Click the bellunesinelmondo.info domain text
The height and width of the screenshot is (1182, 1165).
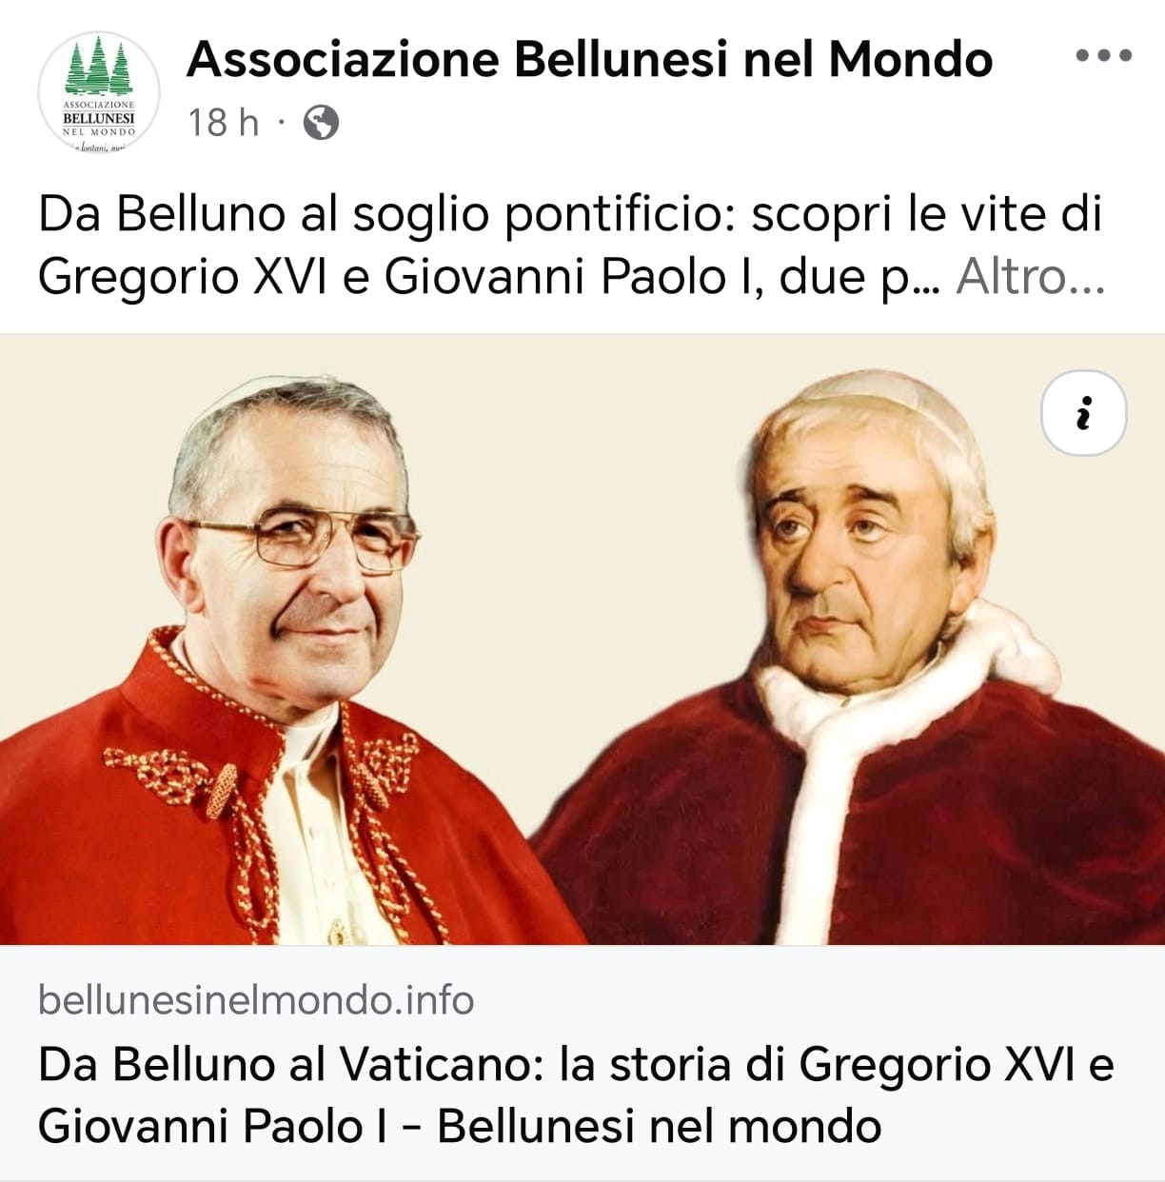tap(256, 1000)
